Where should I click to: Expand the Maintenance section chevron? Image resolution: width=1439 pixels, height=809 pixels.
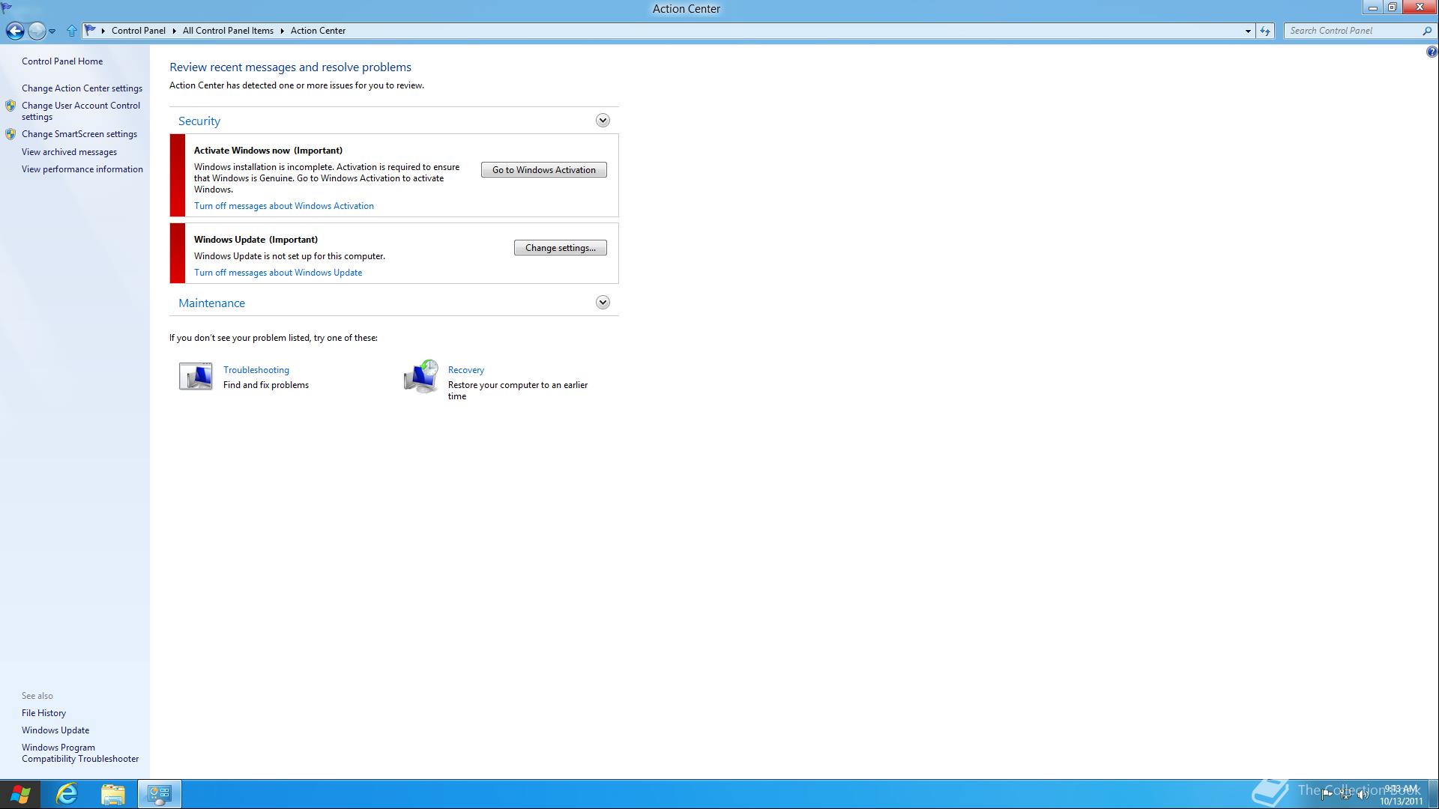[x=603, y=303]
